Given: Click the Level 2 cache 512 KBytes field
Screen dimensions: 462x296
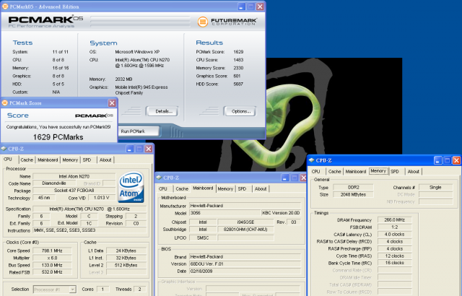Looking at the screenshot, I should coord(126,265).
